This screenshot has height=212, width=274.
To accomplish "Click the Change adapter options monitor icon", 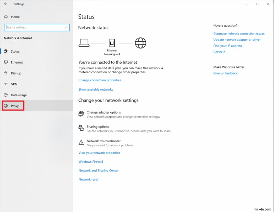I will click(81, 113).
